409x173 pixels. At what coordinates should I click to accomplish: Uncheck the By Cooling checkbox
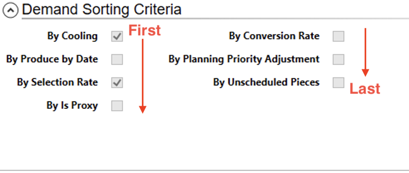click(x=117, y=36)
